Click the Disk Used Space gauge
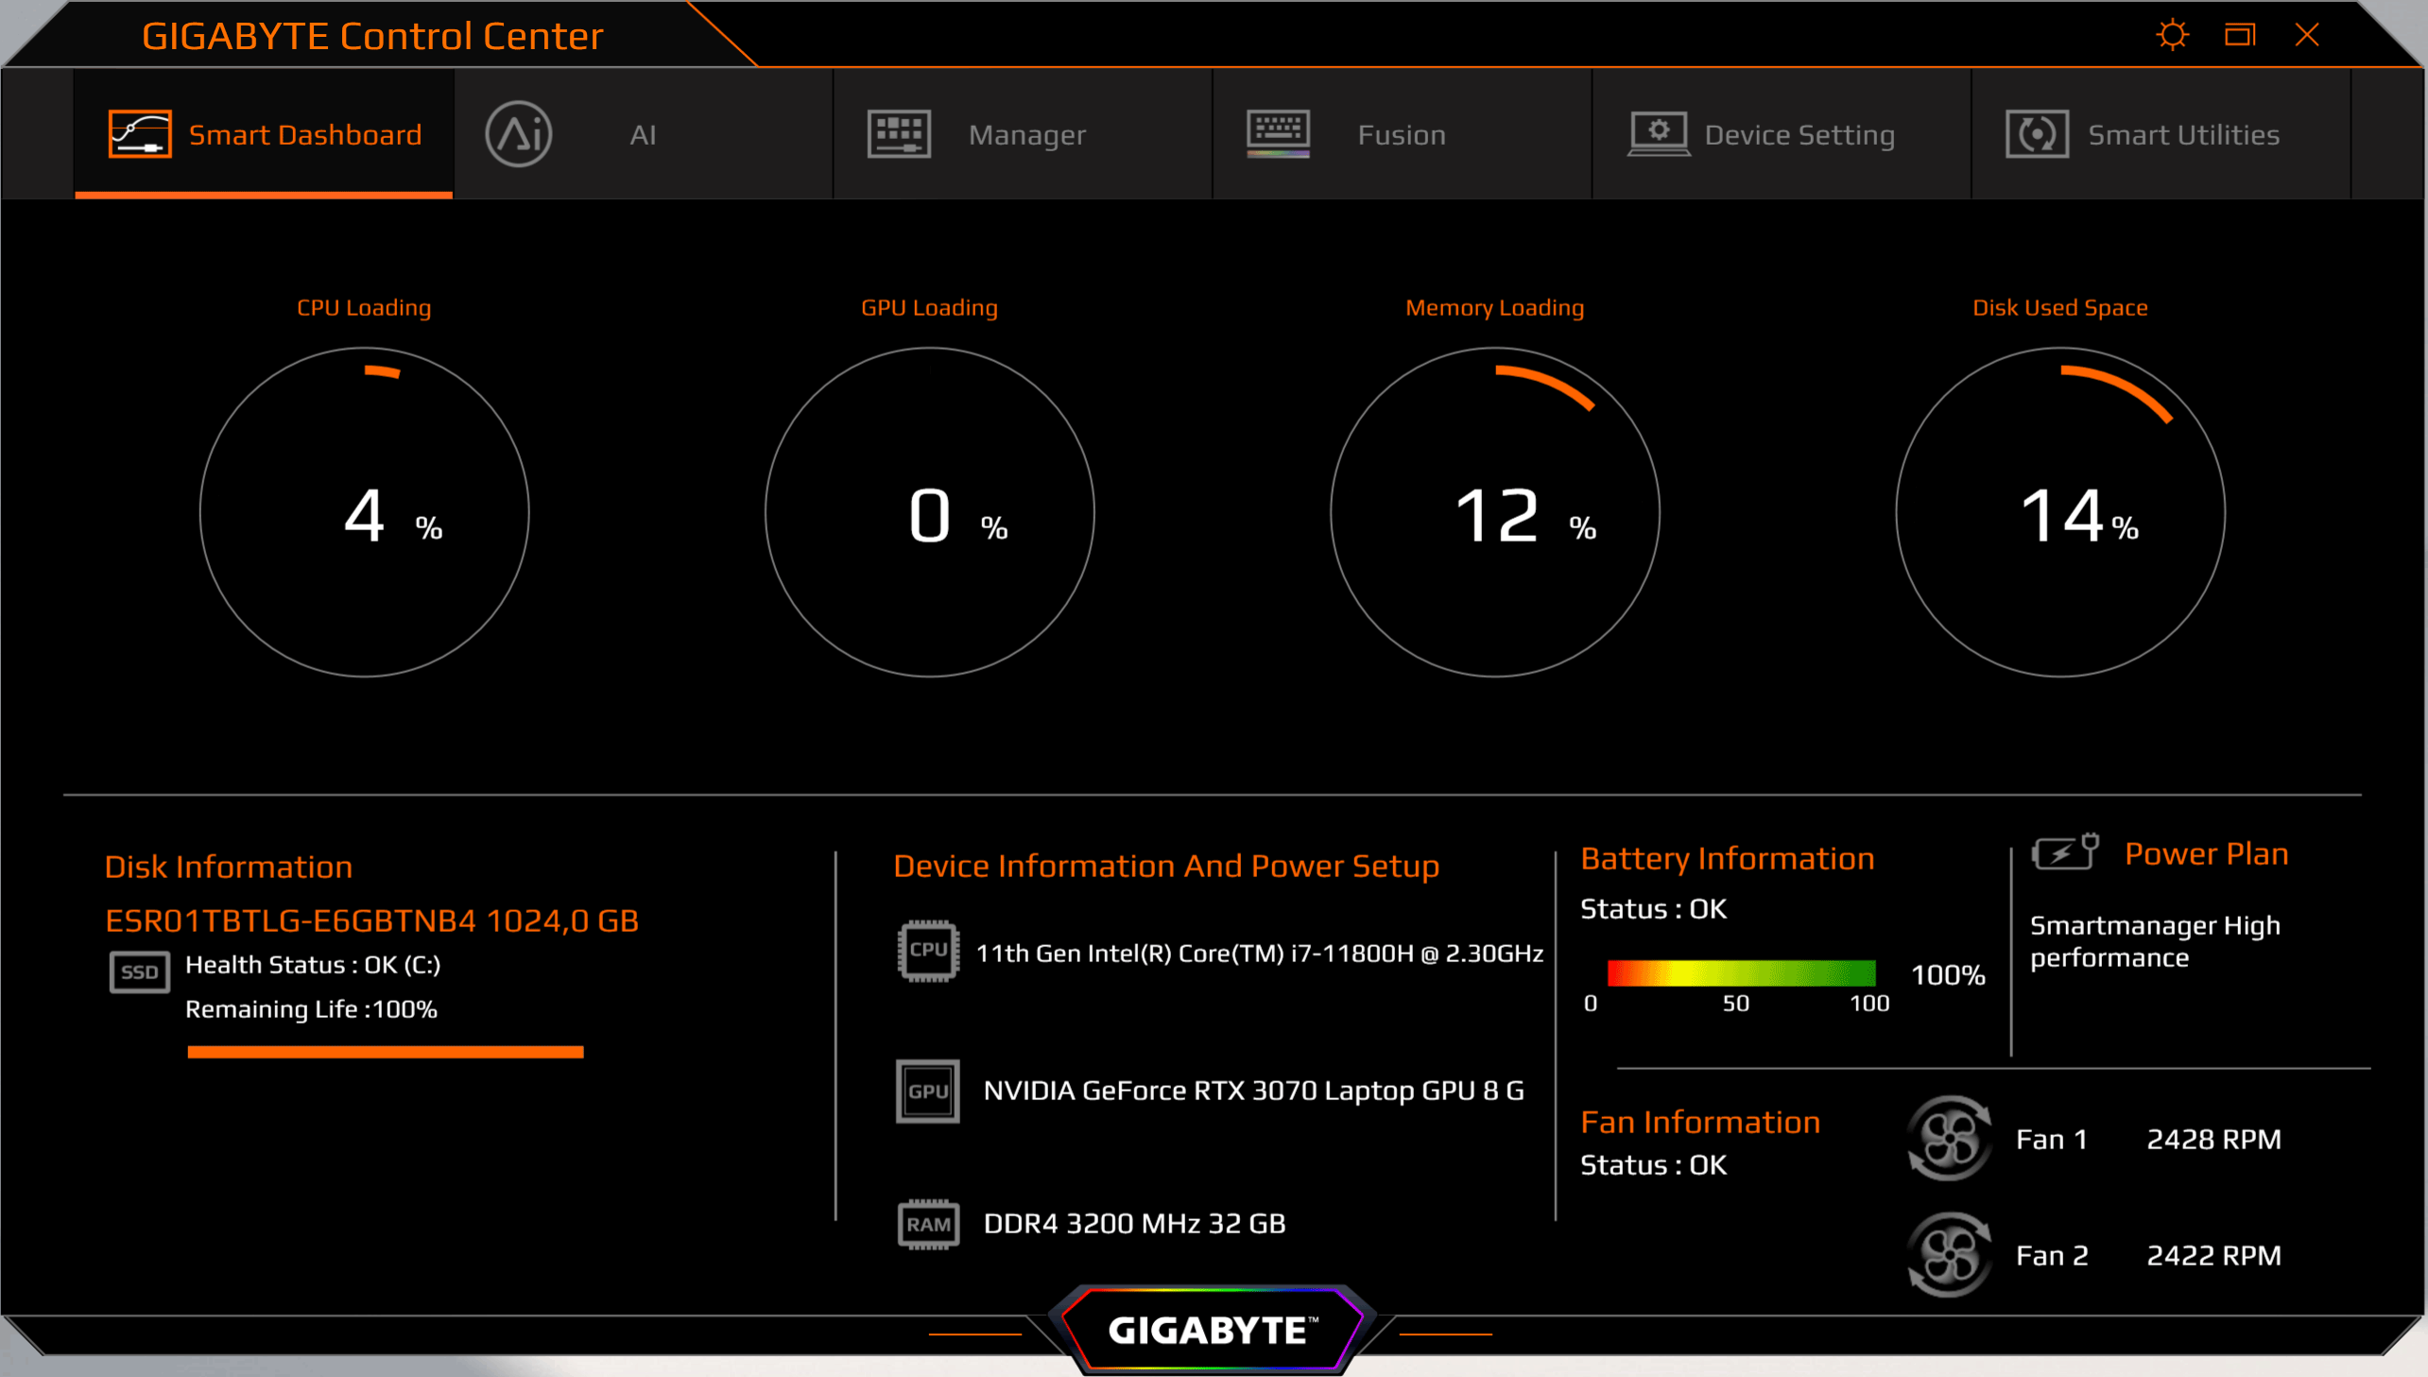 2059,511
